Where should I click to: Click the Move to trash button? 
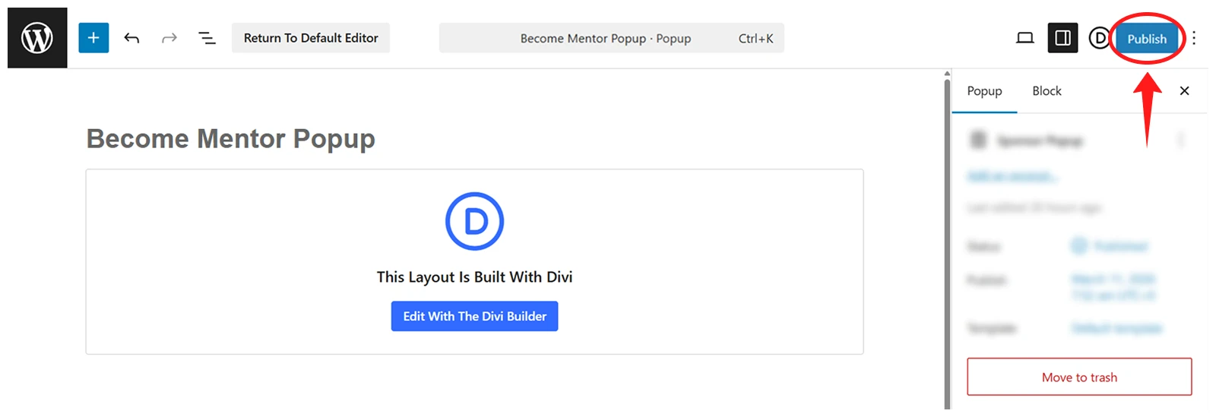tap(1078, 378)
